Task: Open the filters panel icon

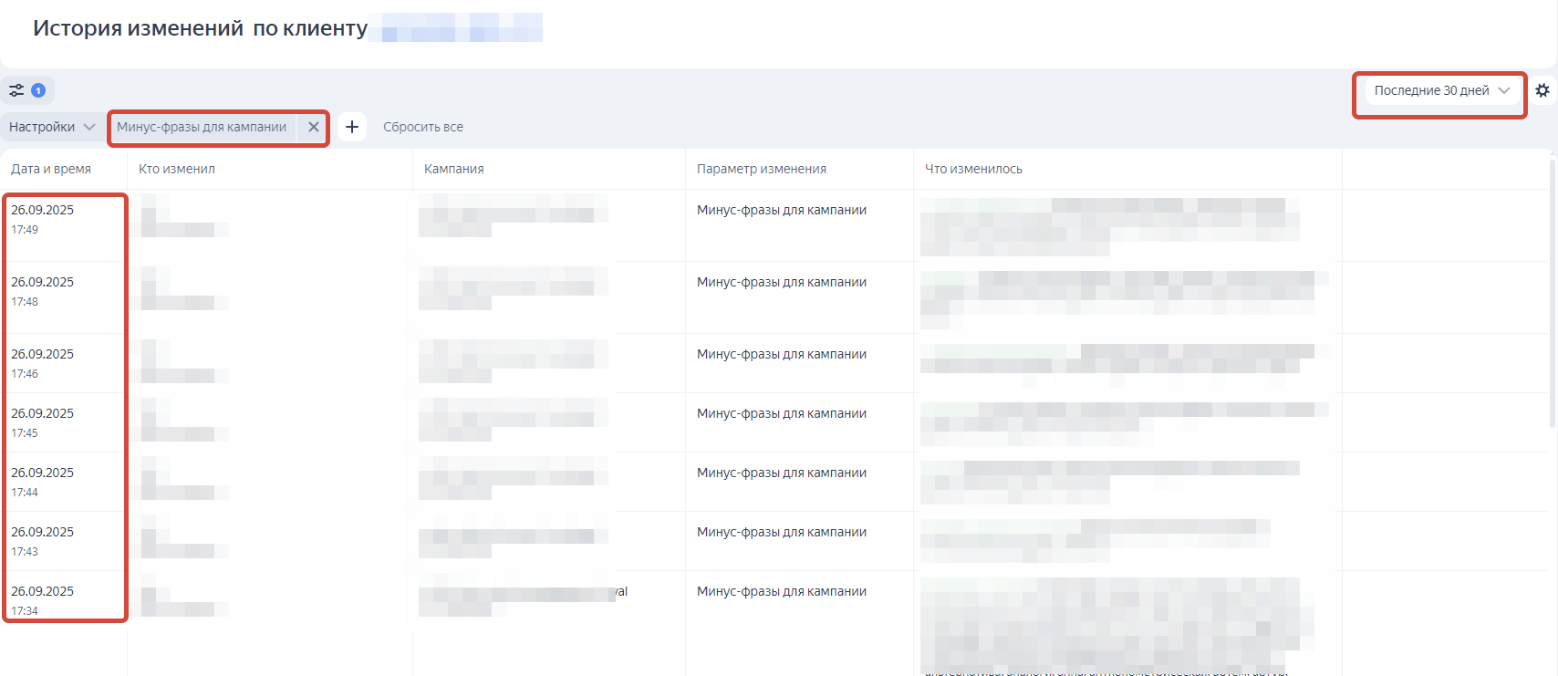Action: tap(16, 90)
